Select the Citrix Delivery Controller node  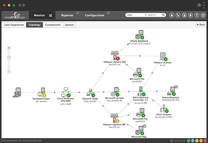141,91
